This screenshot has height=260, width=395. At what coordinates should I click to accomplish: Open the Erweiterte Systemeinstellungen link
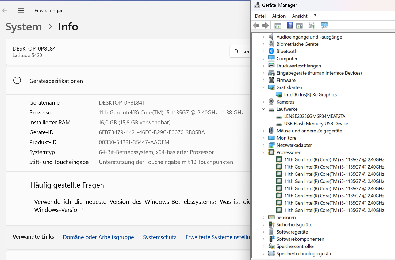(x=218, y=237)
